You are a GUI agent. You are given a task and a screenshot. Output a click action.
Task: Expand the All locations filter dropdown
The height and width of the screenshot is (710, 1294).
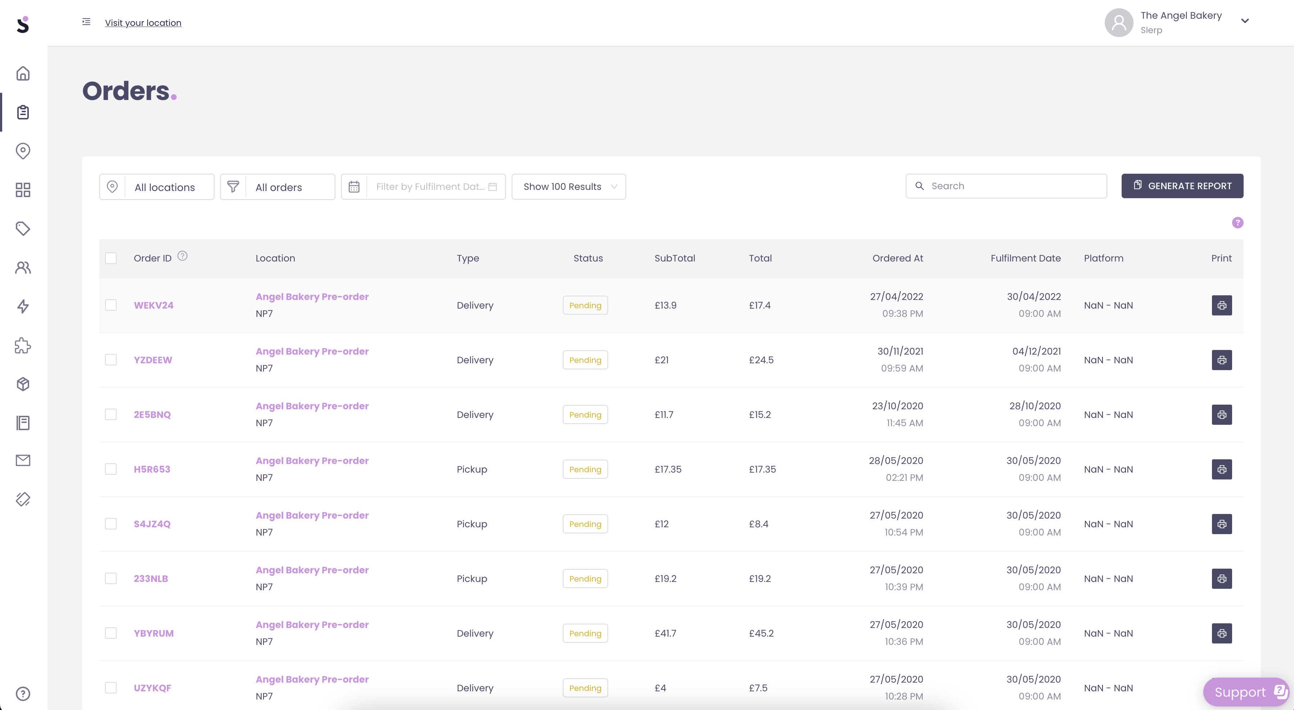coord(156,186)
